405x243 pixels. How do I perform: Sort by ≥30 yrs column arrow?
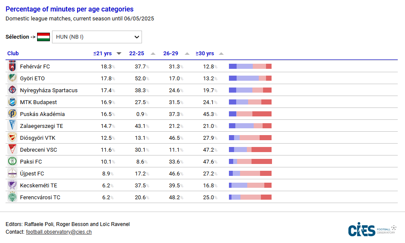[221, 54]
